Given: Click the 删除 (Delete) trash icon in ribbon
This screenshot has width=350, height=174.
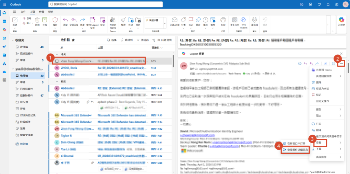Looking at the screenshot, I should pyautogui.click(x=37, y=20).
